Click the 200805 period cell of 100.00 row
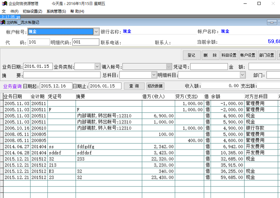Image resolution: width=280 pixels, height=198 pixels. click(39, 134)
